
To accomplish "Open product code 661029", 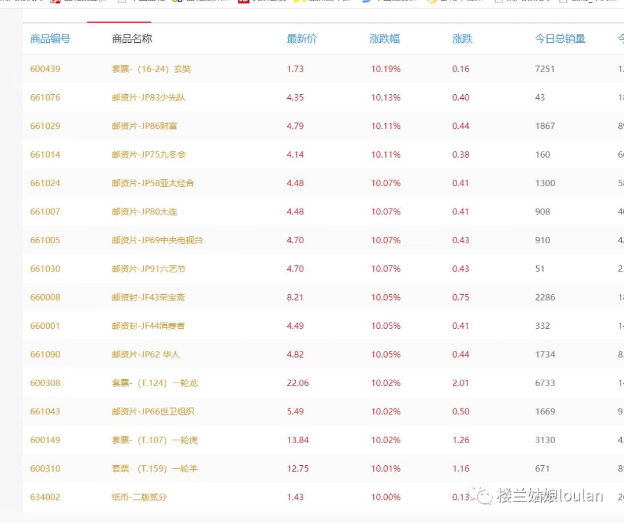I will (x=46, y=126).
